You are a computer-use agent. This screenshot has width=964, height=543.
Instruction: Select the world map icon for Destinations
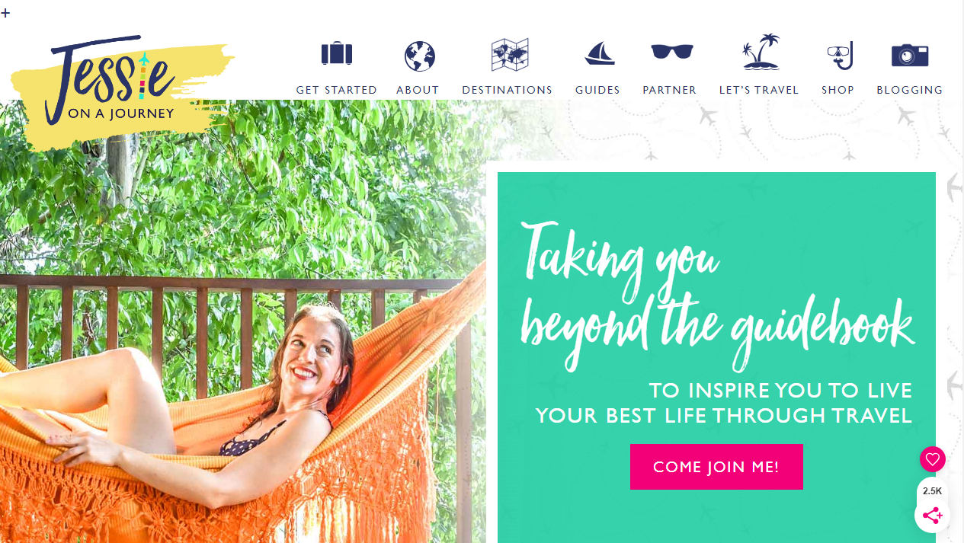[510, 55]
